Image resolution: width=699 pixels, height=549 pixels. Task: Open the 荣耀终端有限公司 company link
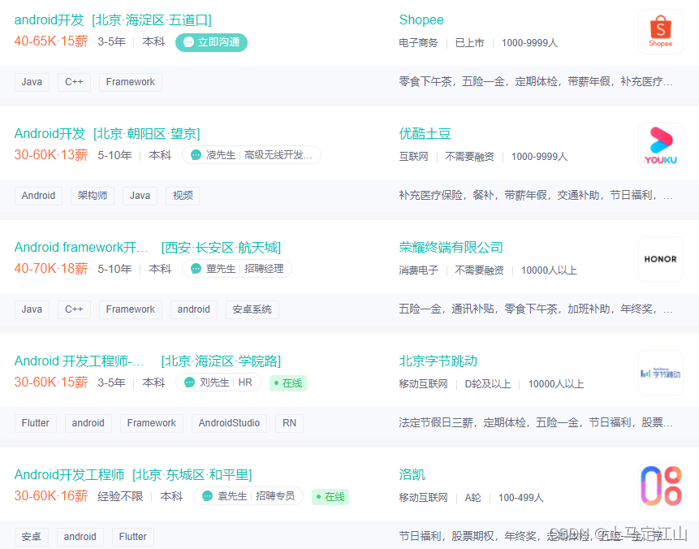[x=451, y=248]
